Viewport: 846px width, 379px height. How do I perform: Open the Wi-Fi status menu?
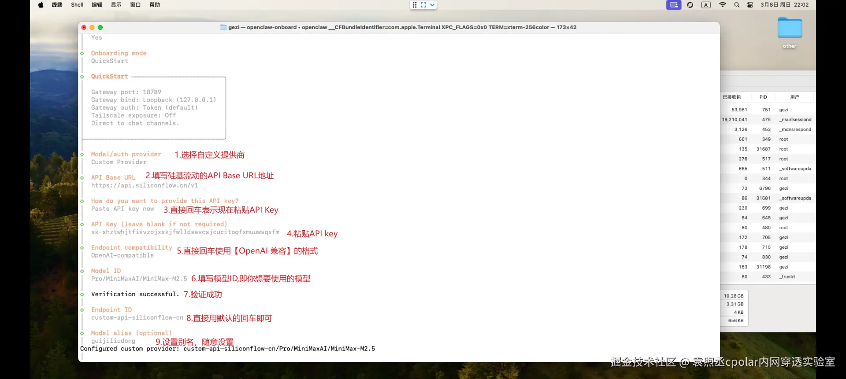point(723,5)
